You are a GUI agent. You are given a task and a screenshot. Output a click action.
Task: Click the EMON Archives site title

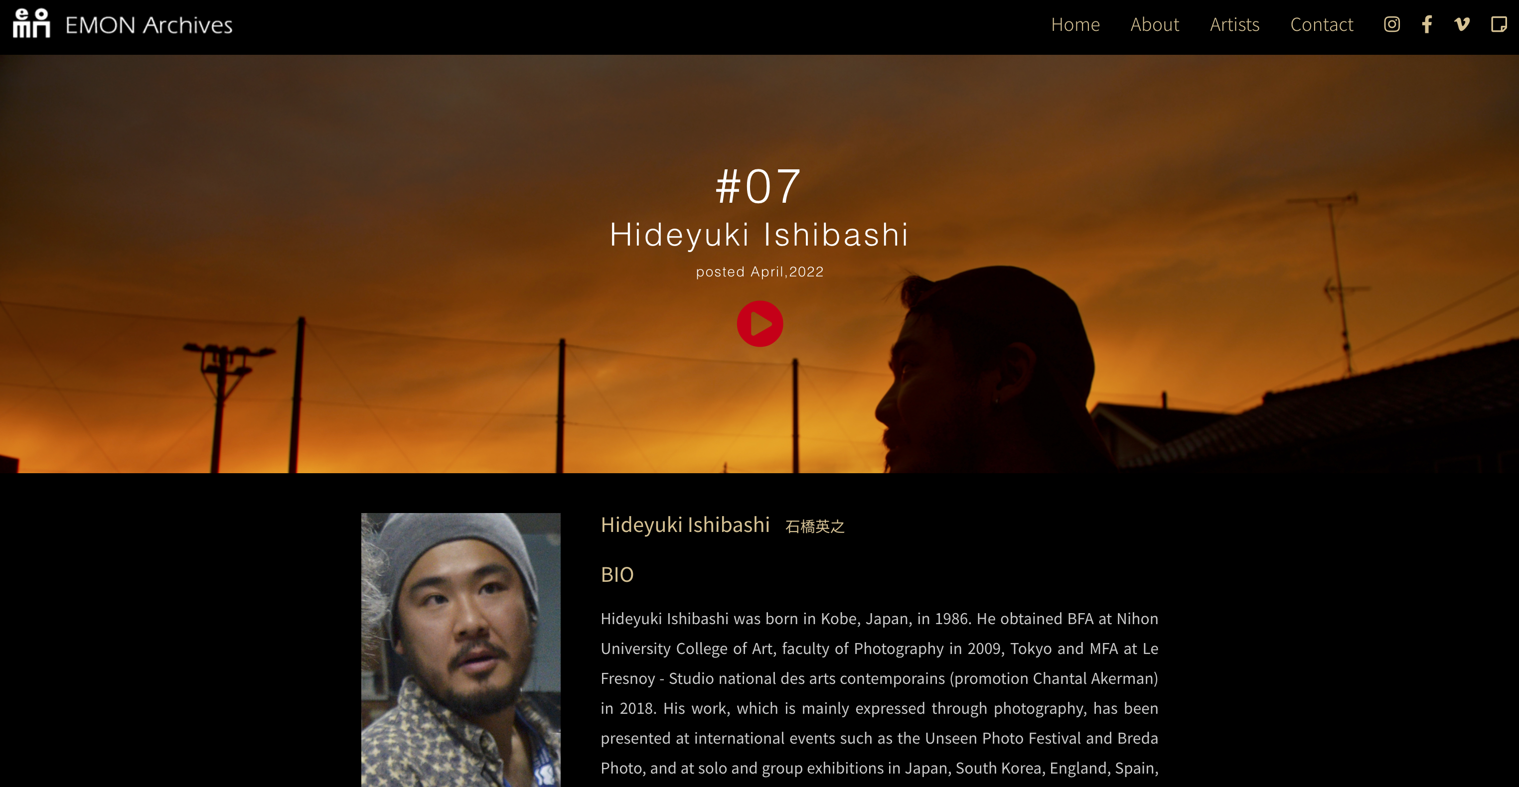149,25
